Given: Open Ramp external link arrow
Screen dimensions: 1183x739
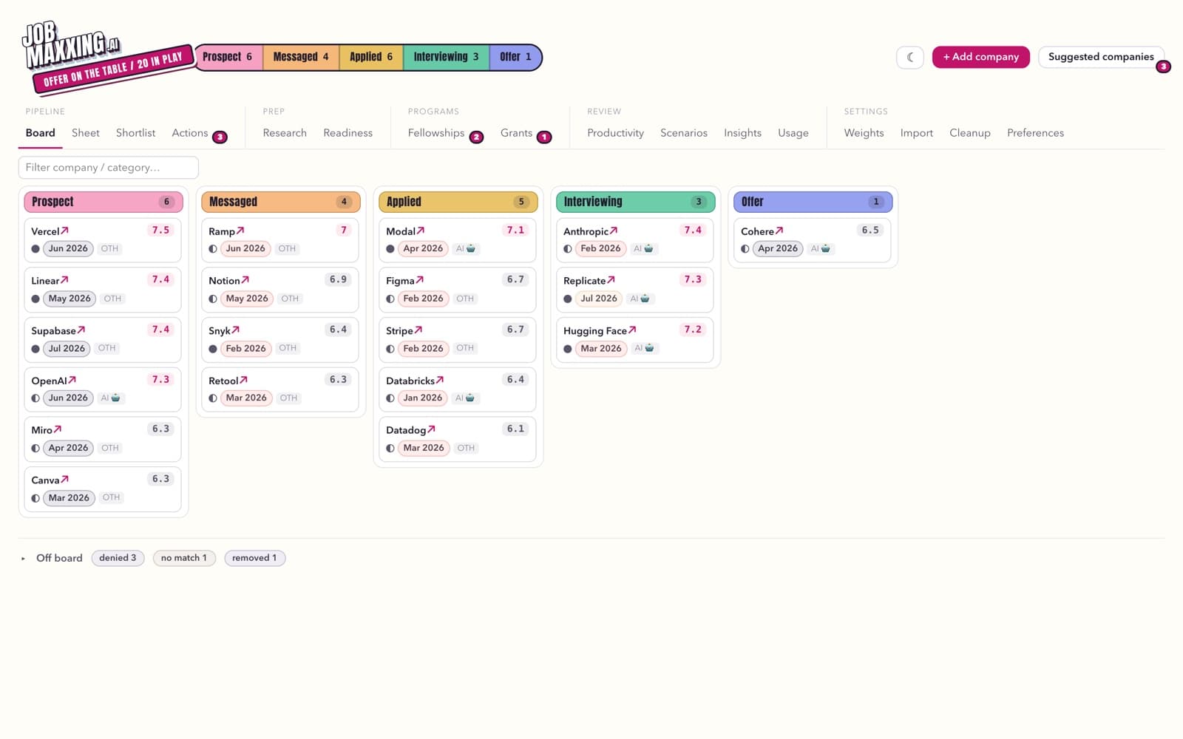Looking at the screenshot, I should click(x=240, y=231).
